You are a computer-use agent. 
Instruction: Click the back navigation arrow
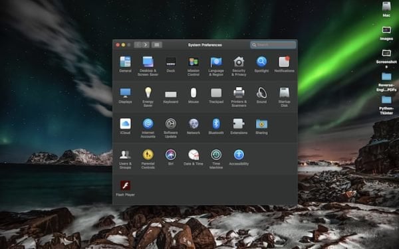(x=138, y=45)
